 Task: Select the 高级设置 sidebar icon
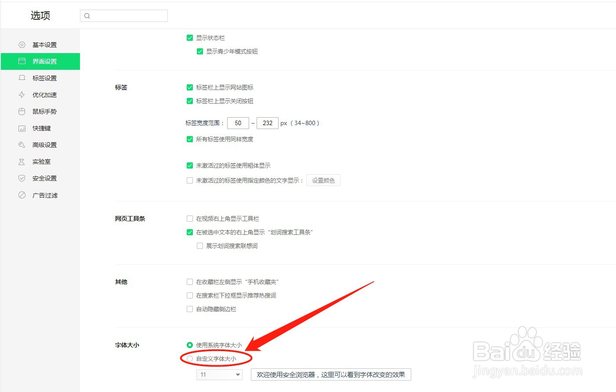pyautogui.click(x=22, y=144)
